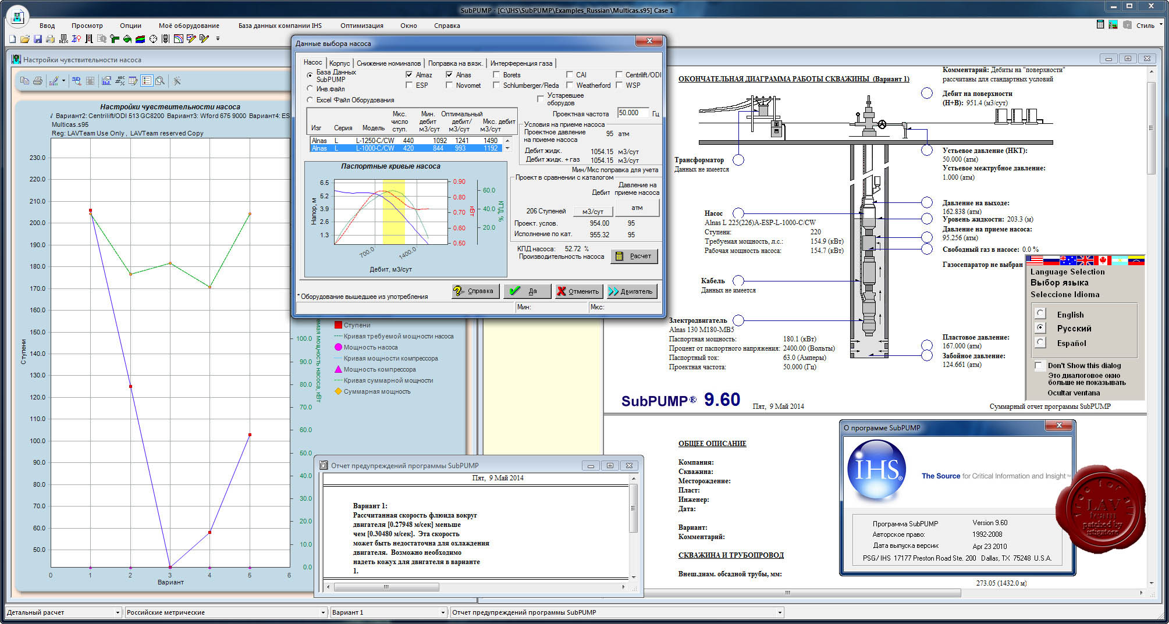Screen dimensions: 1169x624
Task: Click the round gauge dial icon
Action: 153,39
